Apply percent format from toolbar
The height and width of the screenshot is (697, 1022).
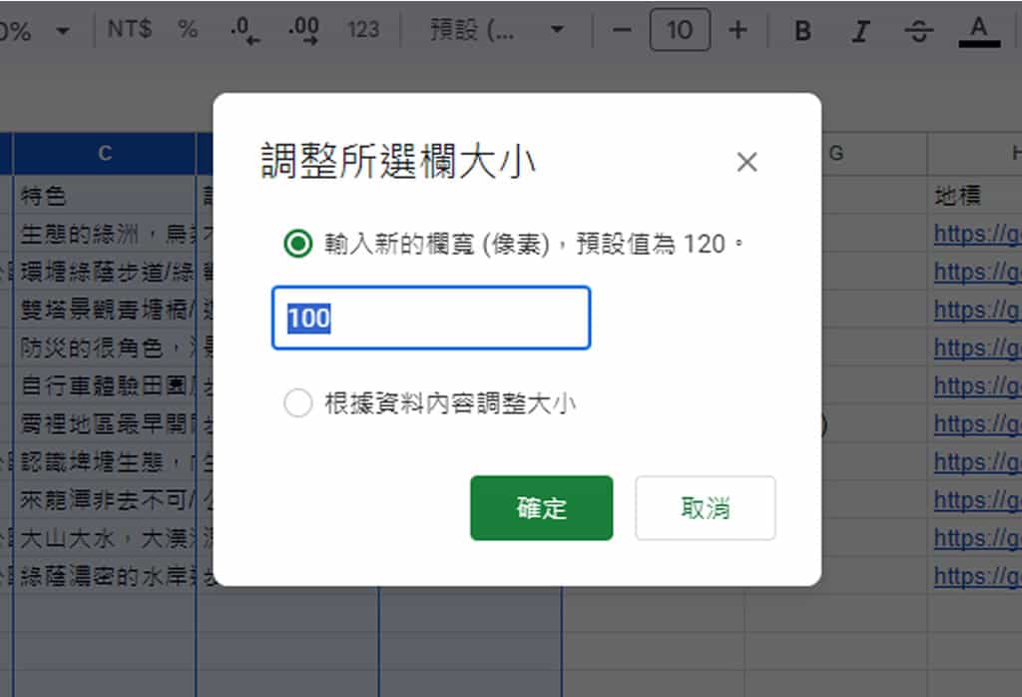pos(188,30)
